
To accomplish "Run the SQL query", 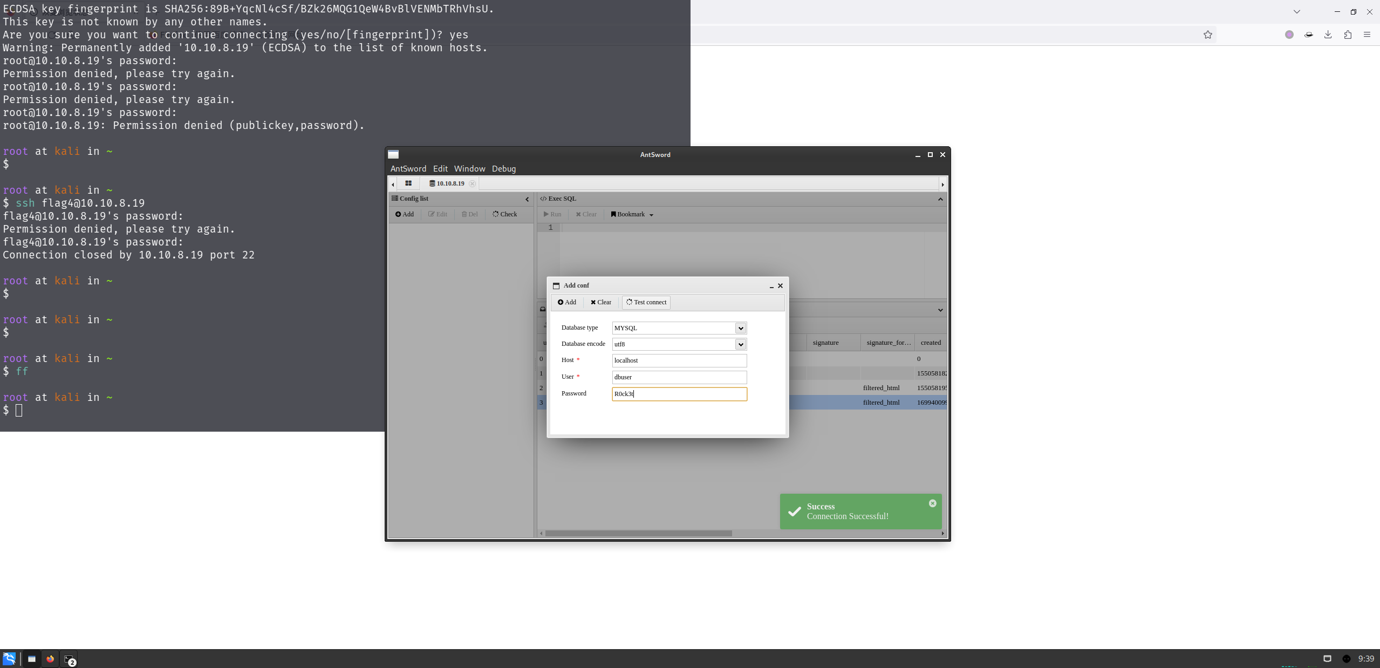I will click(552, 214).
